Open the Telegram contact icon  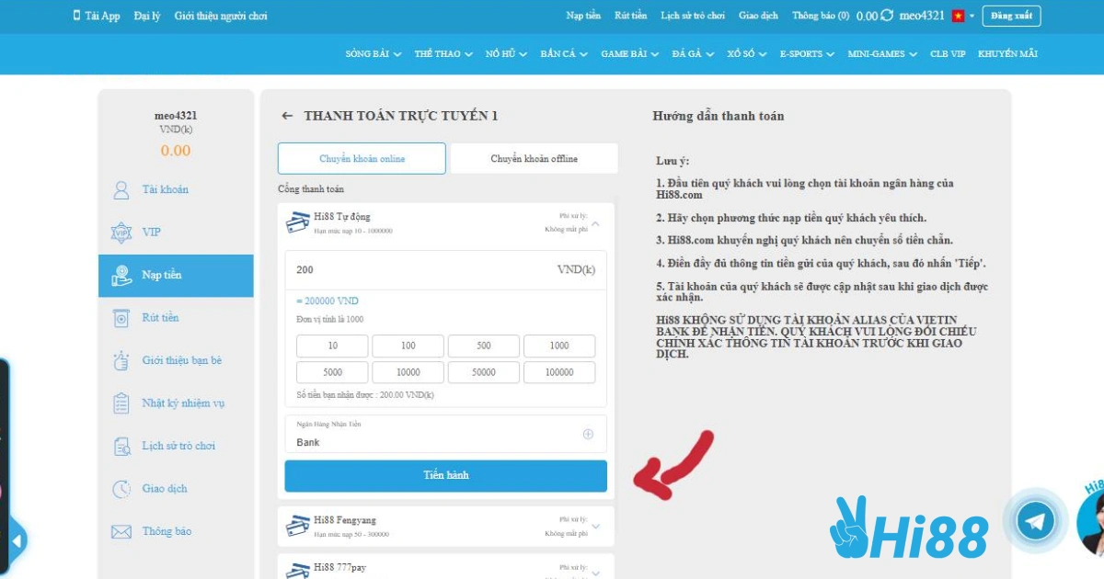[1038, 519]
